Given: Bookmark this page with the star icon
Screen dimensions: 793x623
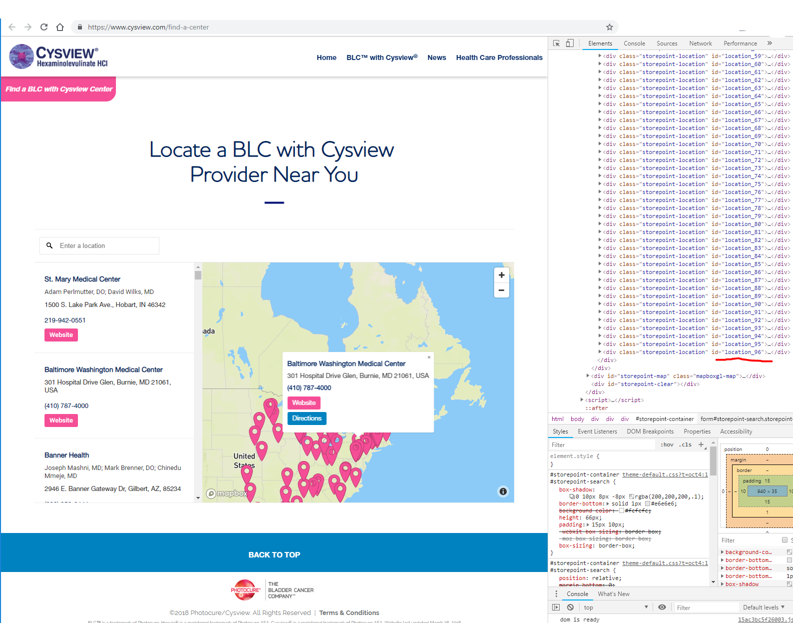Looking at the screenshot, I should (609, 27).
